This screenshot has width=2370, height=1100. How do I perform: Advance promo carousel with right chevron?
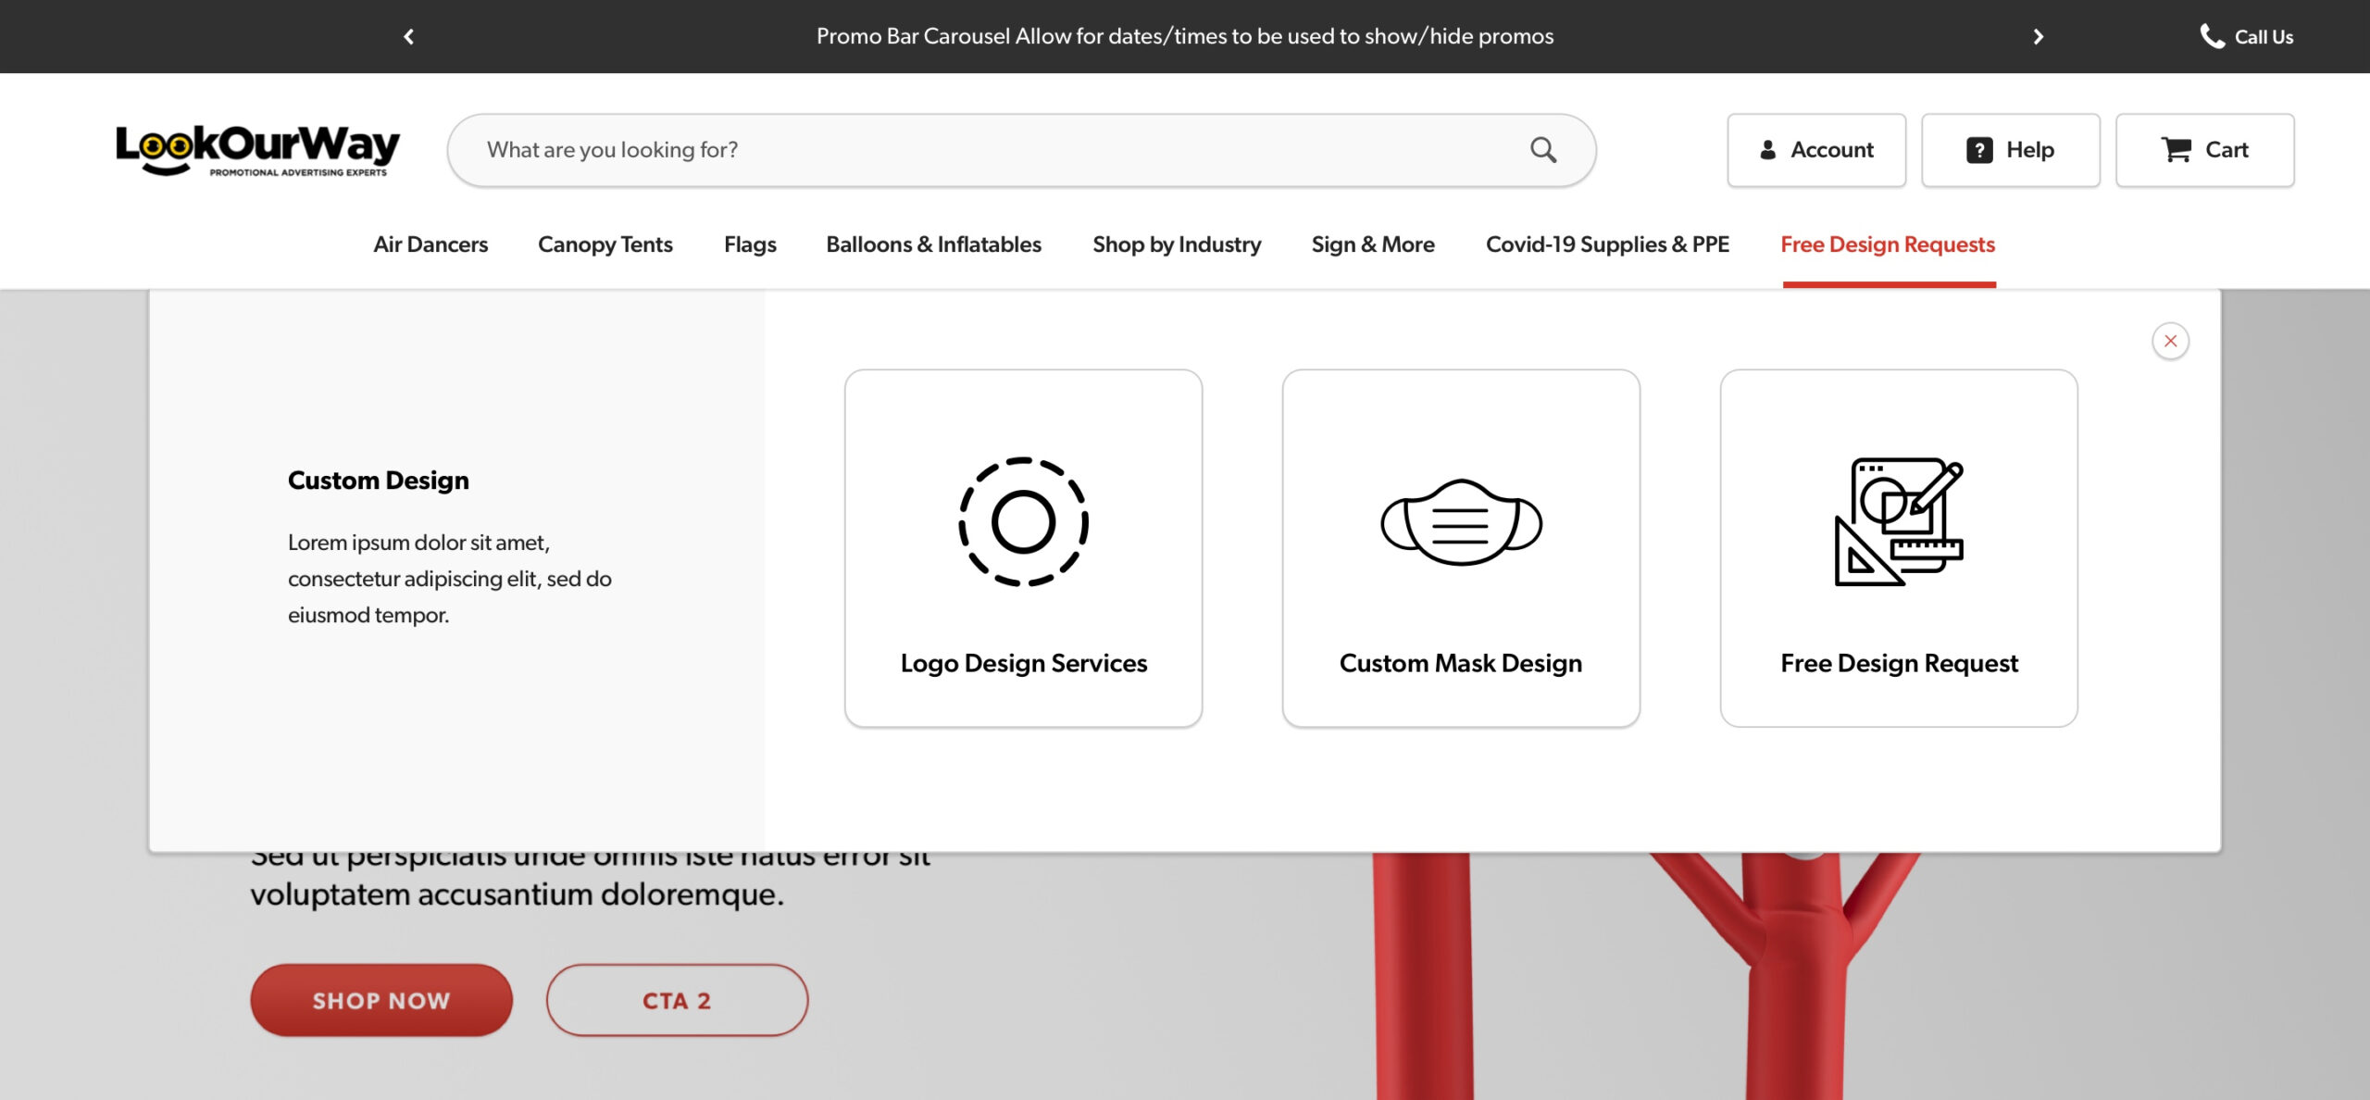2038,36
